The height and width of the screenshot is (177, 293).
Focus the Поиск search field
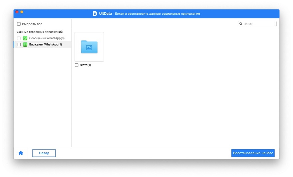click(257, 24)
